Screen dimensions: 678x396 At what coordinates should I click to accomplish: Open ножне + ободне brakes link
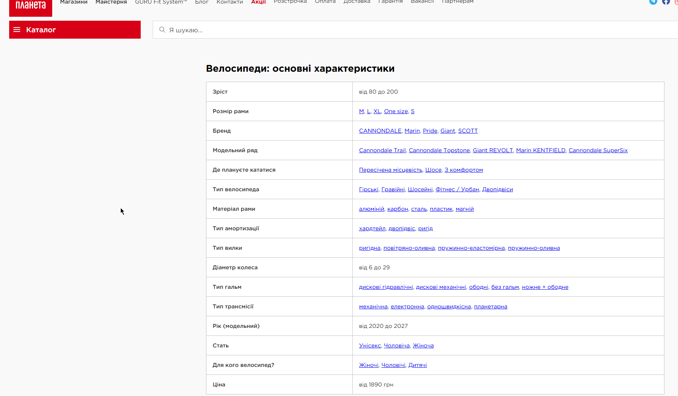tap(545, 287)
